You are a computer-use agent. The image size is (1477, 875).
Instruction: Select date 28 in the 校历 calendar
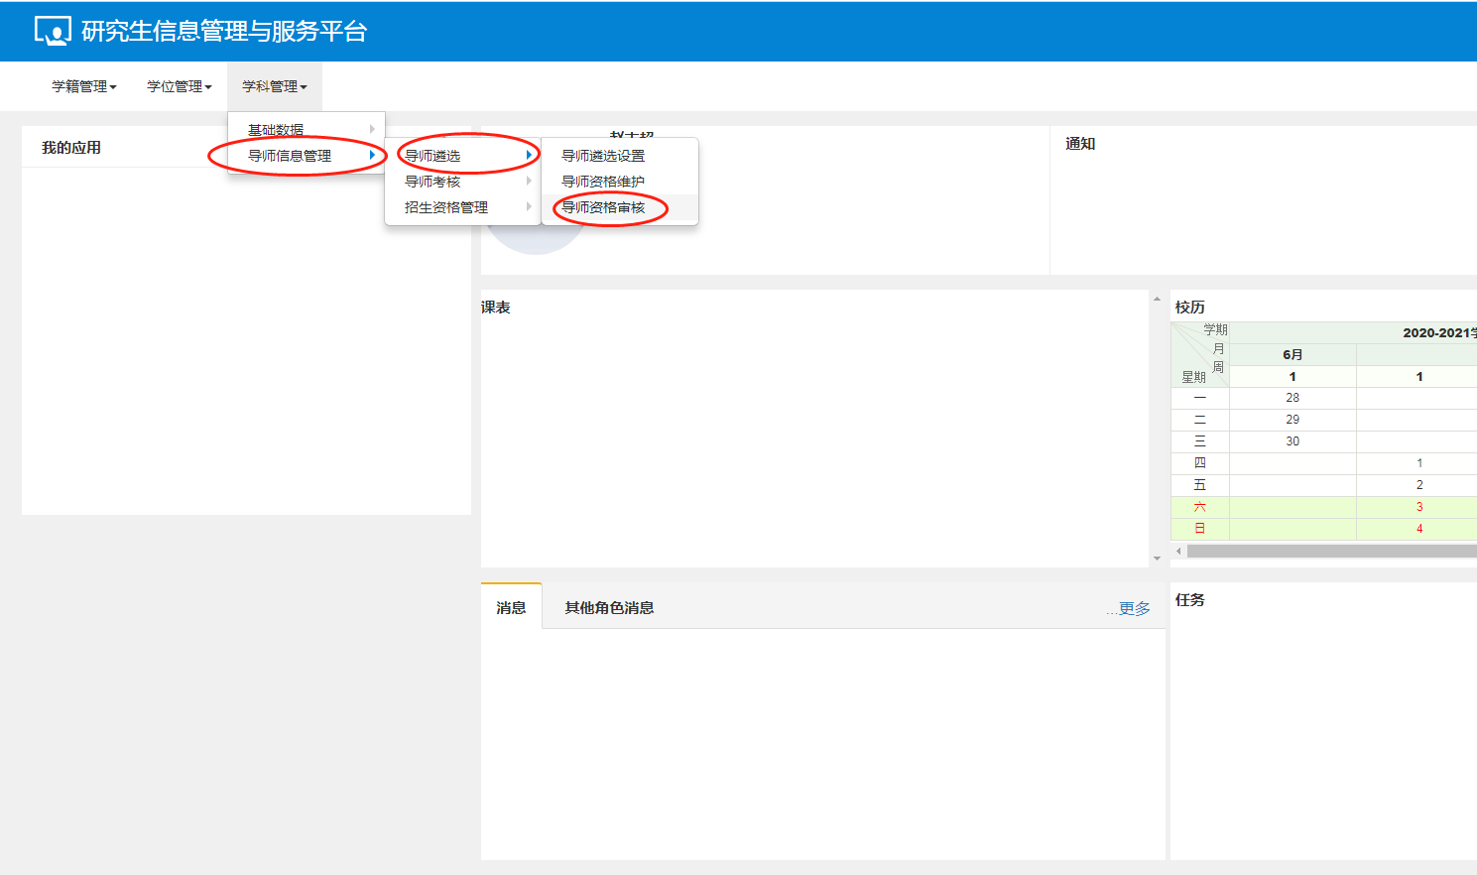[x=1292, y=398]
